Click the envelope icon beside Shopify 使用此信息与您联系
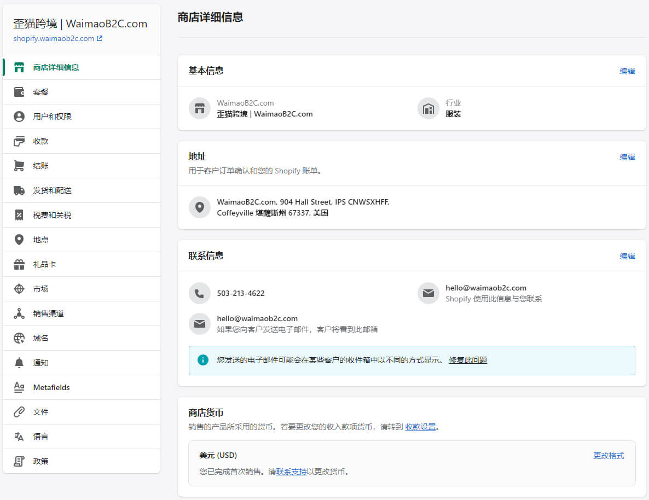The height and width of the screenshot is (500, 649). (x=428, y=293)
